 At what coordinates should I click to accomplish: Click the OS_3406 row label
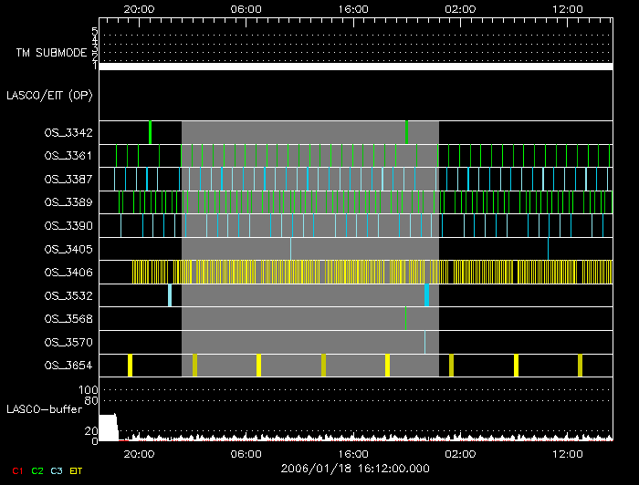coord(68,272)
